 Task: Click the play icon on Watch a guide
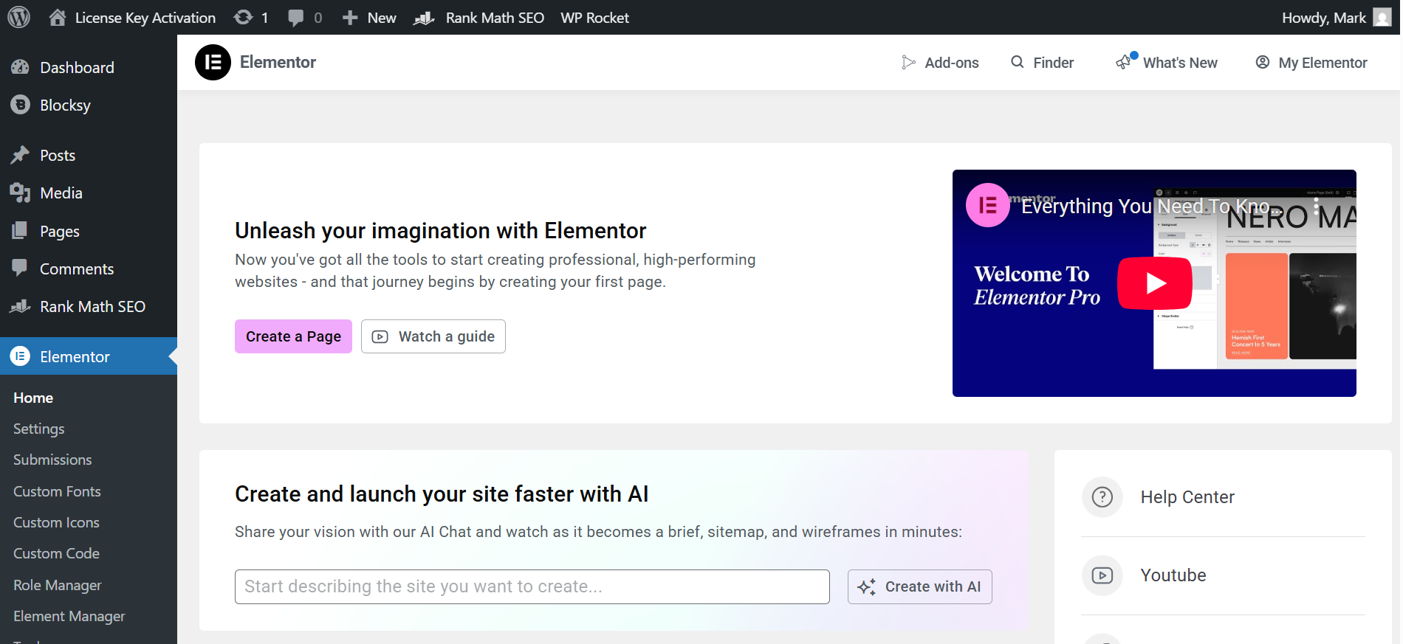pyautogui.click(x=380, y=336)
